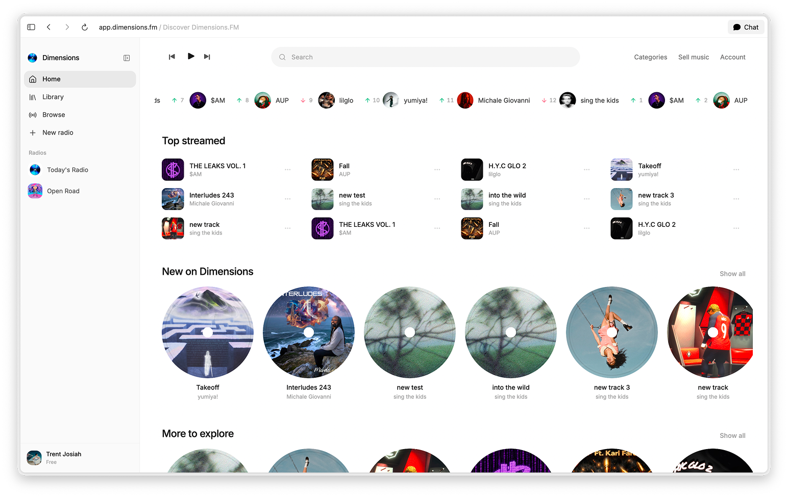Screen dimensions: 788x497
Task: Click new track cover in Top streamed
Action: click(173, 228)
